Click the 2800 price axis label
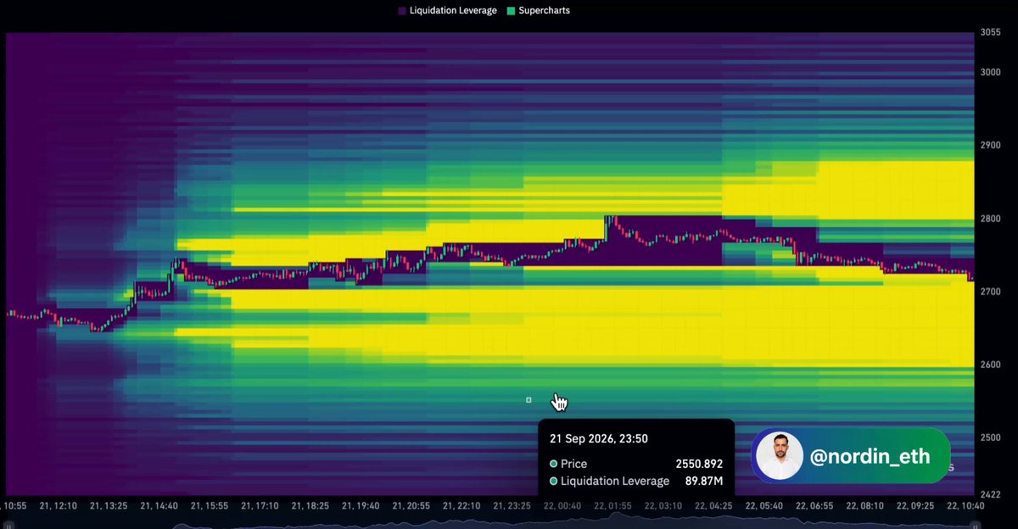 pyautogui.click(x=990, y=219)
